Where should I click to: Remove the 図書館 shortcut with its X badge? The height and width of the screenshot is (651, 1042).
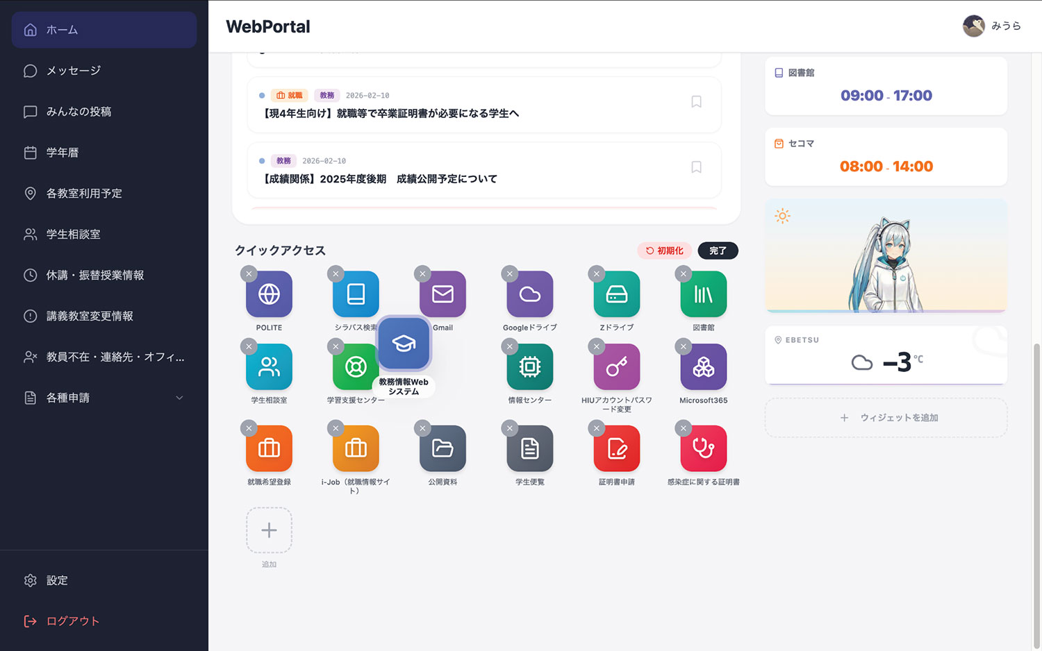[x=684, y=274]
